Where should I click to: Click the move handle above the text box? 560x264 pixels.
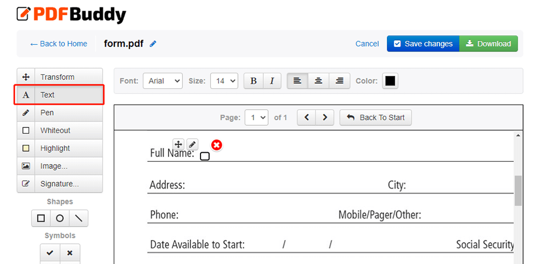click(179, 144)
